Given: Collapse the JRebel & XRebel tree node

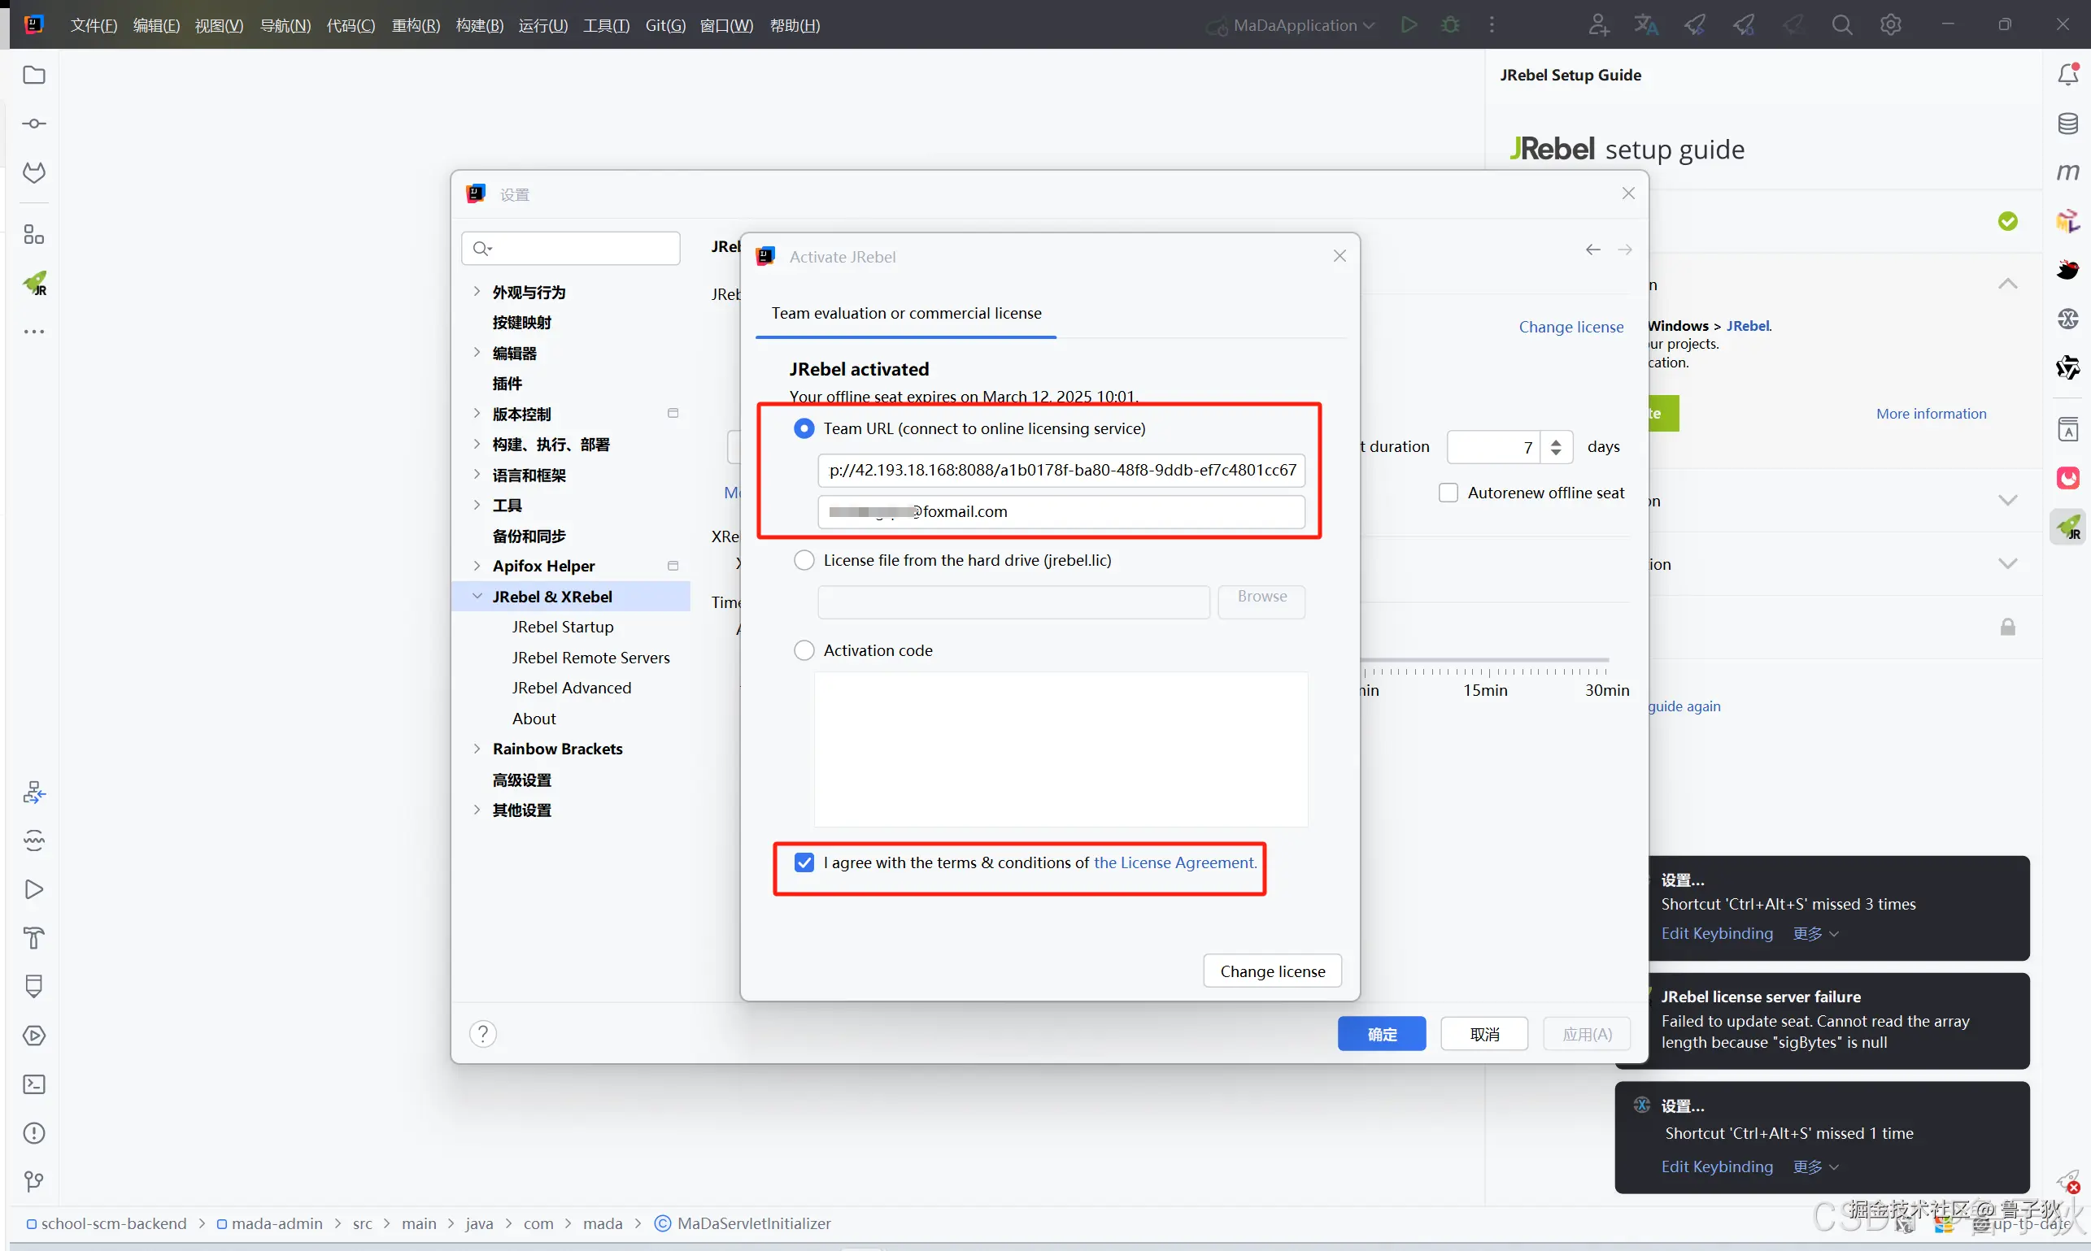Looking at the screenshot, I should pos(477,596).
